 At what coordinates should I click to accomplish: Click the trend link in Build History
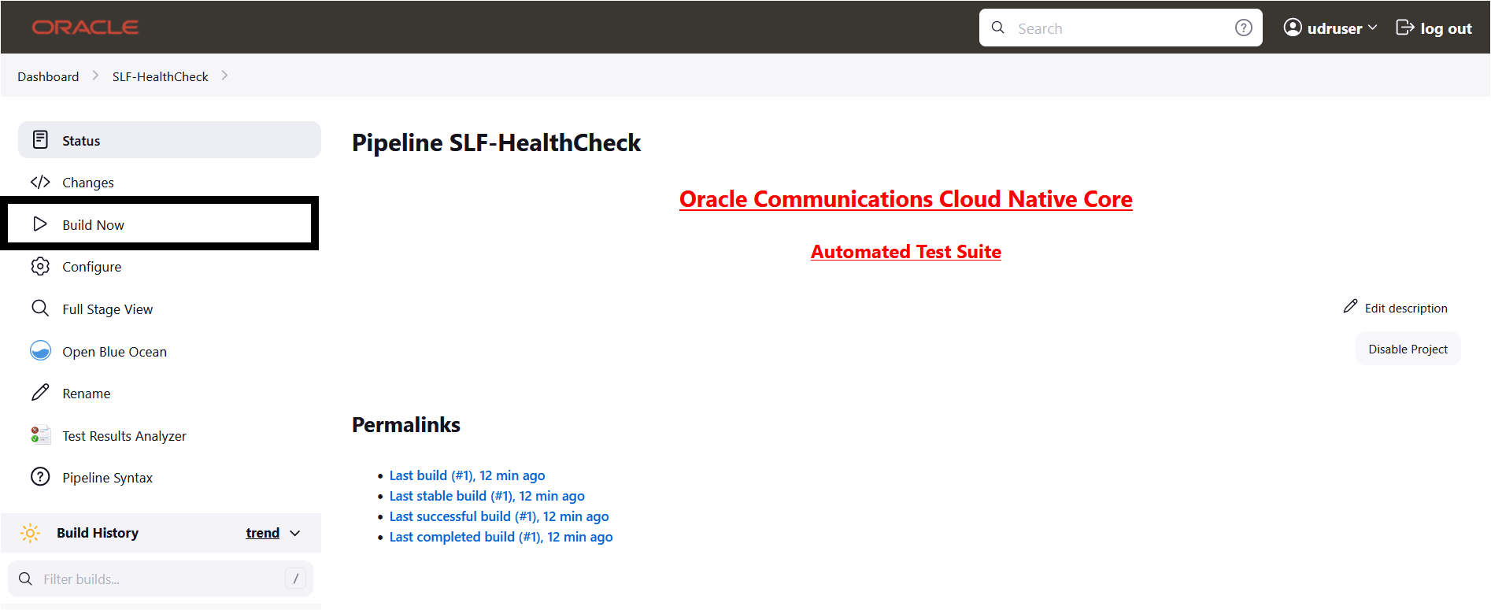[262, 533]
